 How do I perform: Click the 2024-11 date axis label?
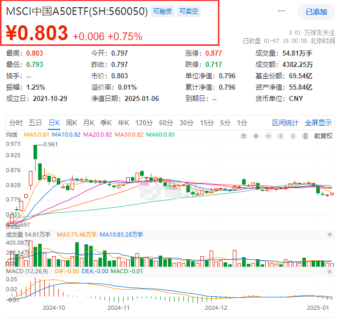(x=118, y=308)
